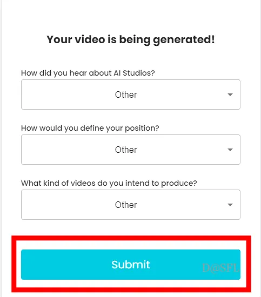Click the word "generated!" in the title

pos(184,40)
